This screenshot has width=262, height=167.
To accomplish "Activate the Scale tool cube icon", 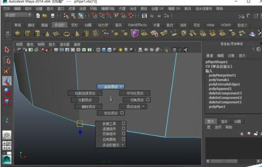I will [x=7, y=102].
